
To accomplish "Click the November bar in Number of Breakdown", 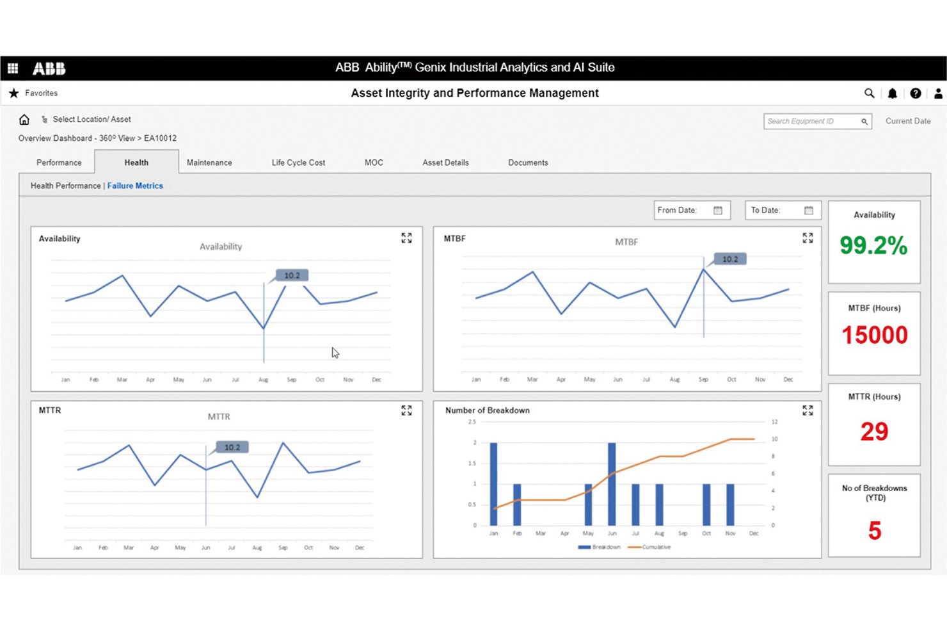I will 730,505.
